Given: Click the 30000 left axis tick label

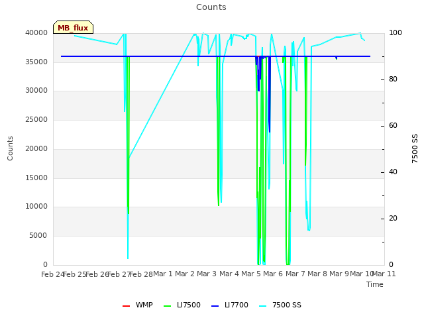Looking at the screenshot, I should pos(36,91).
